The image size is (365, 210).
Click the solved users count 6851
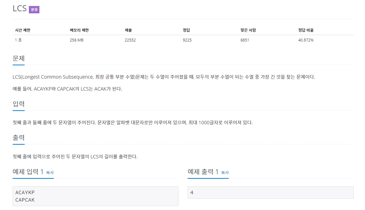click(245, 40)
